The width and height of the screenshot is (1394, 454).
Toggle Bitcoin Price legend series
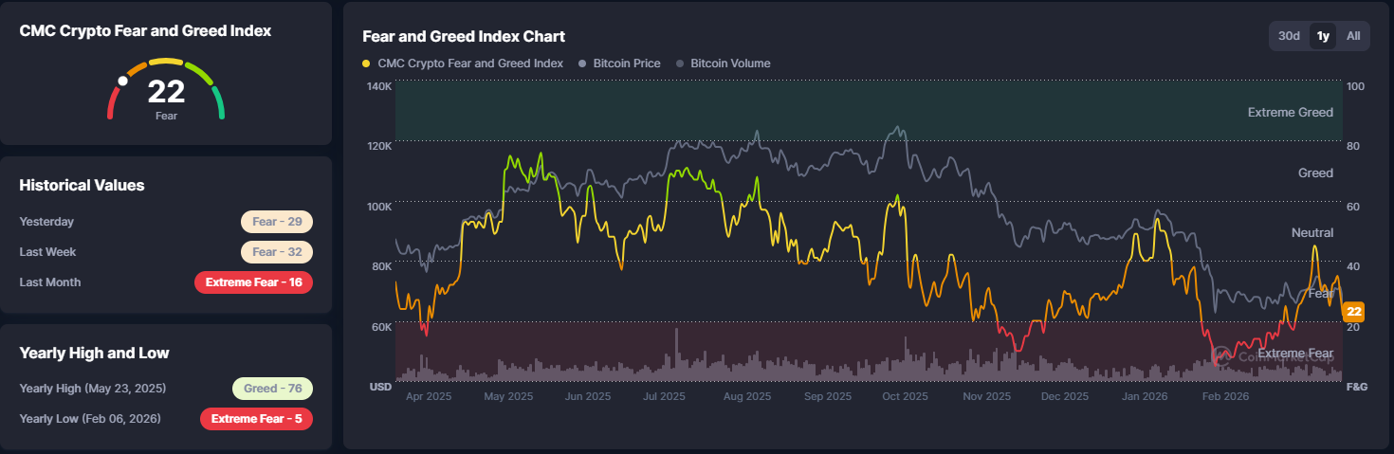click(618, 64)
